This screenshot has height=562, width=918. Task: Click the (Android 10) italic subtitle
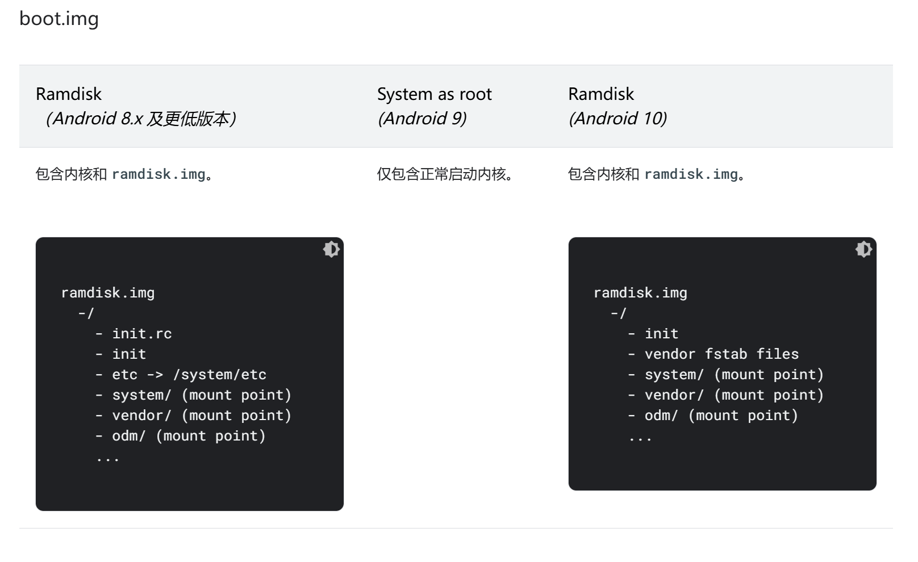pos(618,118)
